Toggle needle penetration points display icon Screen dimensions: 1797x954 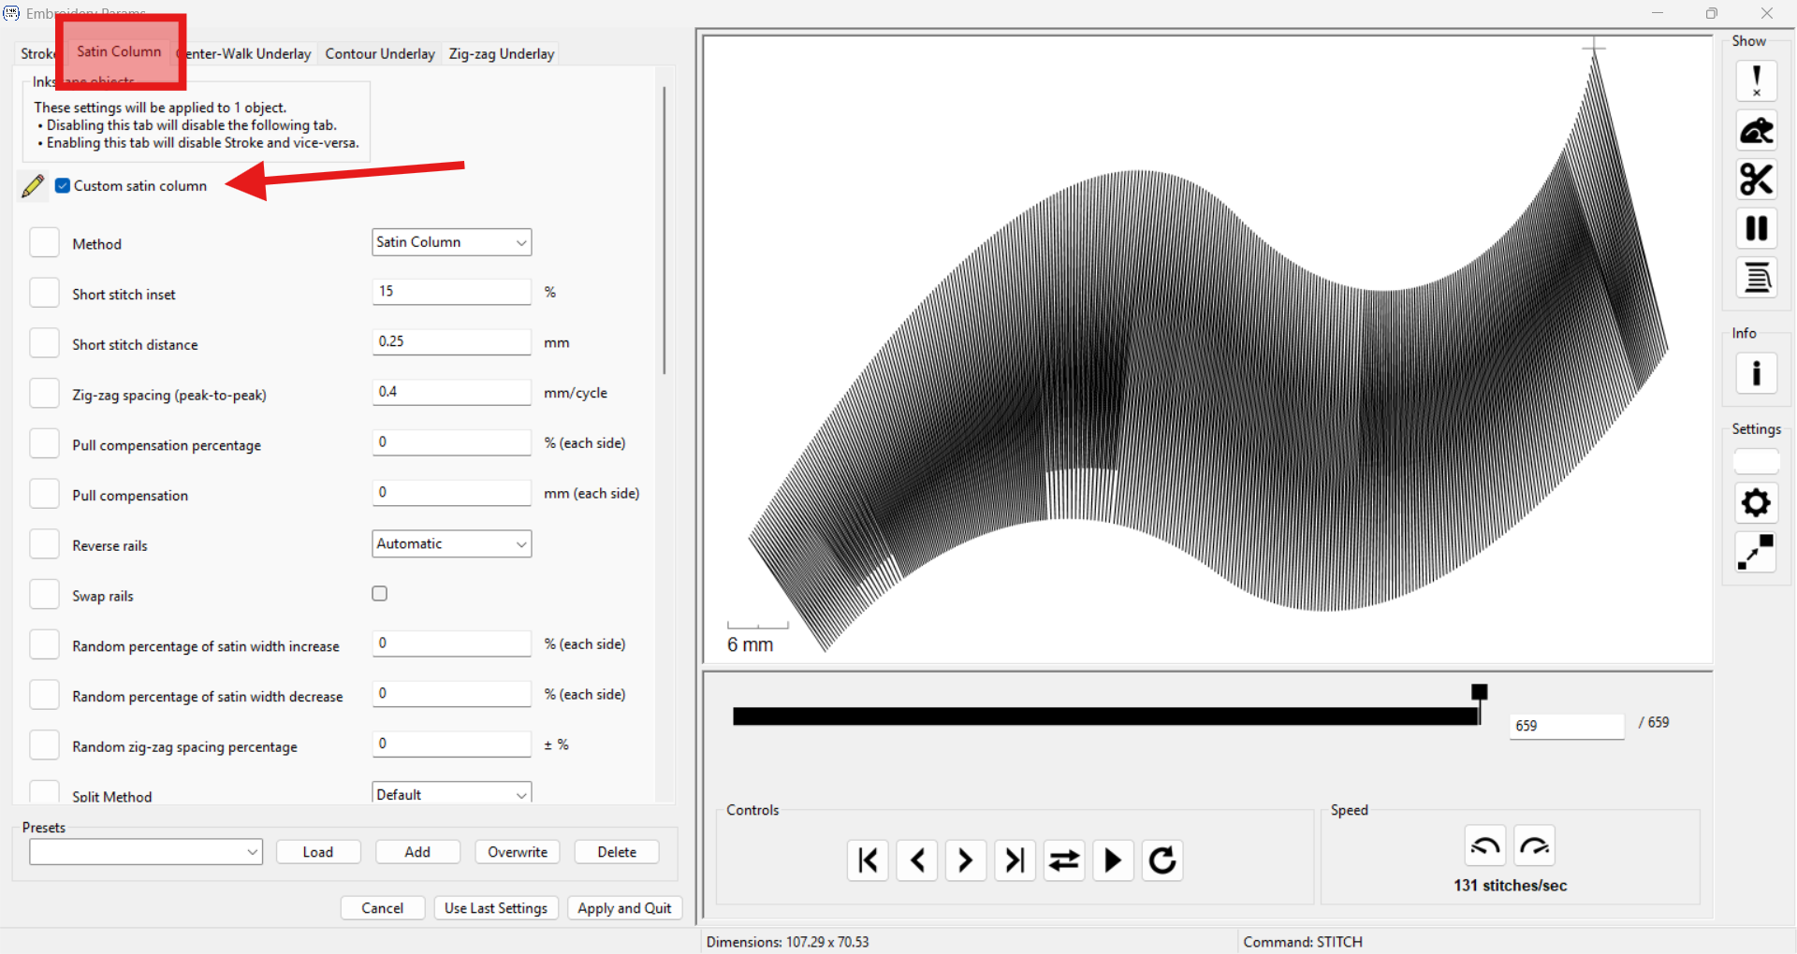tap(1757, 81)
